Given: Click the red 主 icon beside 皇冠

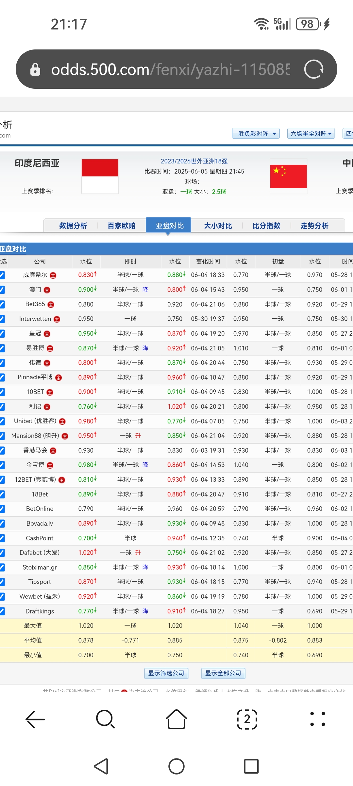Looking at the screenshot, I should tap(47, 334).
